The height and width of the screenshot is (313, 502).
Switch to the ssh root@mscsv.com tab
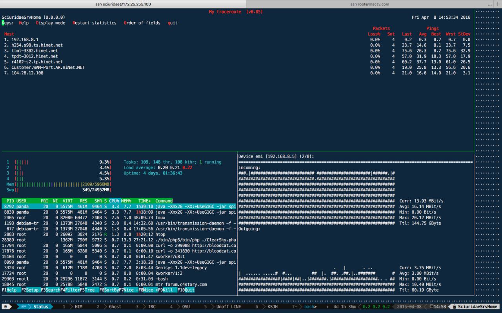(x=369, y=4)
